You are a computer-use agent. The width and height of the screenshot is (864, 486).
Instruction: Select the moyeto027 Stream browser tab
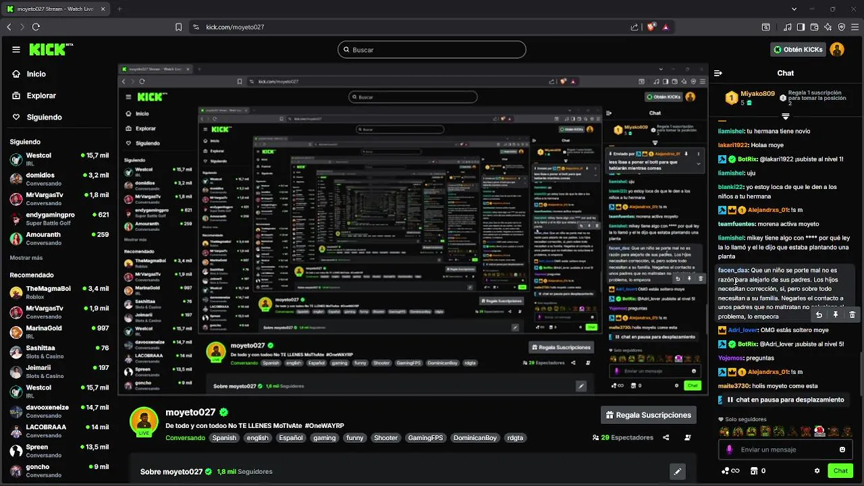[57, 9]
